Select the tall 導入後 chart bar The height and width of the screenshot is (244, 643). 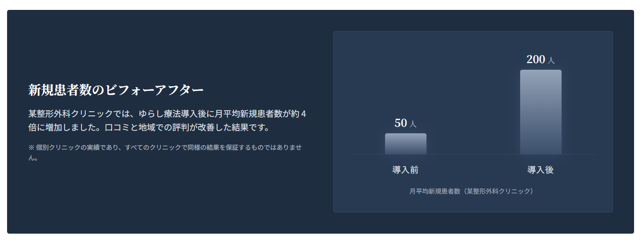pyautogui.click(x=540, y=112)
